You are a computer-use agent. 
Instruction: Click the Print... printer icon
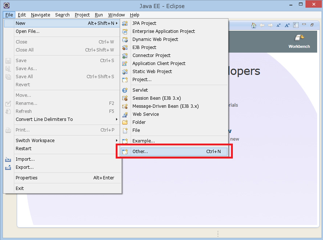click(8, 130)
